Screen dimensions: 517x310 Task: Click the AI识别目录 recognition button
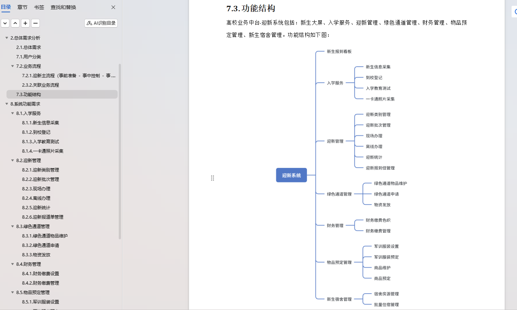pyautogui.click(x=101, y=23)
